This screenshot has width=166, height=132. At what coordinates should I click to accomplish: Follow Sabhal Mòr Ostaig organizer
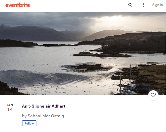(29, 123)
